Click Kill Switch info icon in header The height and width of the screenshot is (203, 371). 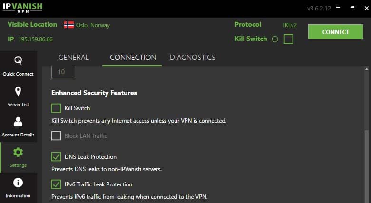click(x=275, y=39)
